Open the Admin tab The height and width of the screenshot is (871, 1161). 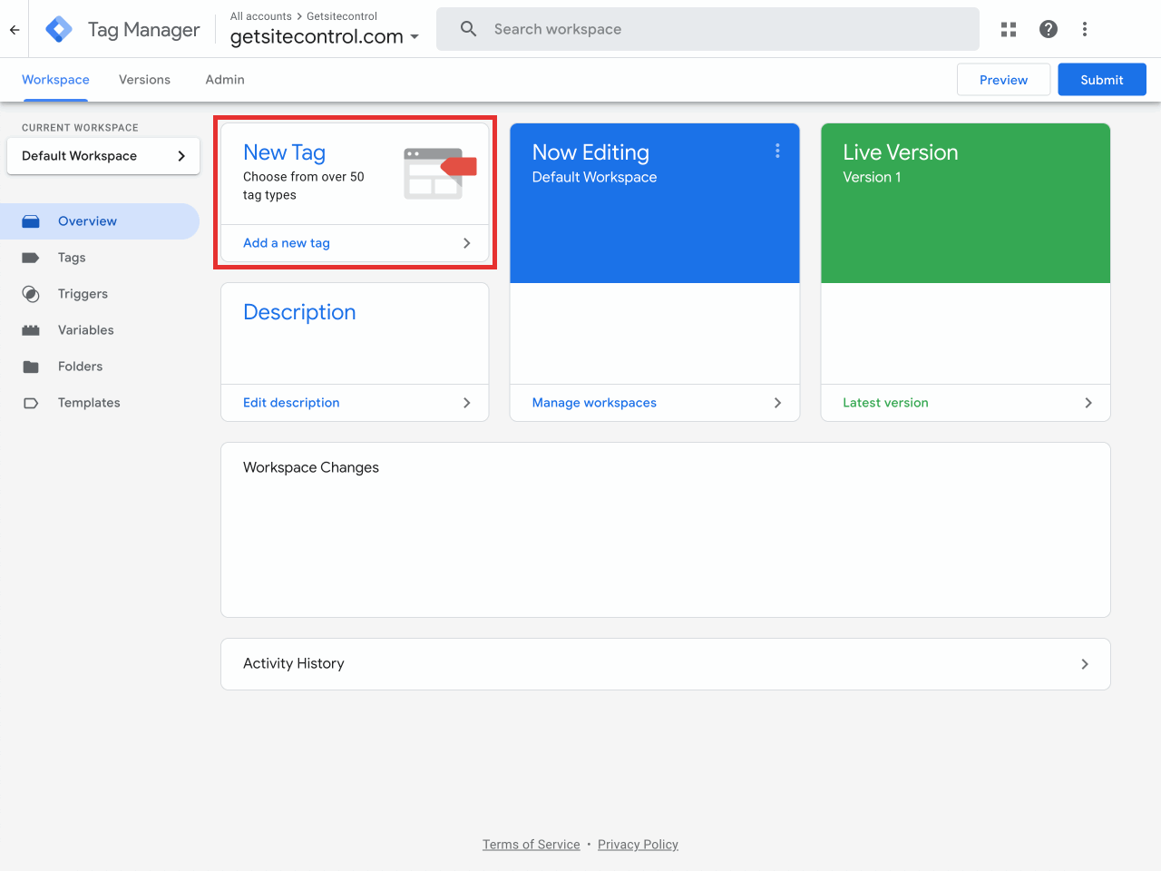click(x=224, y=80)
